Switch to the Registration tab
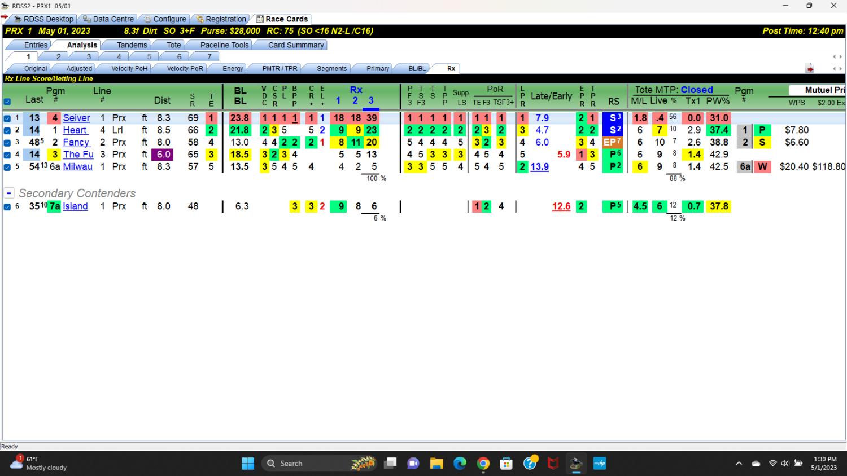Viewport: 847px width, 476px height. (x=221, y=19)
